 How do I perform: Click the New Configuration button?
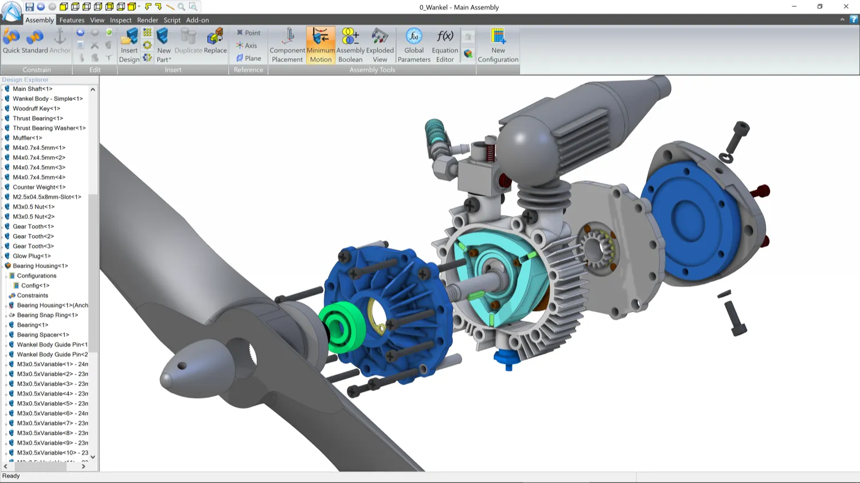[x=498, y=44]
